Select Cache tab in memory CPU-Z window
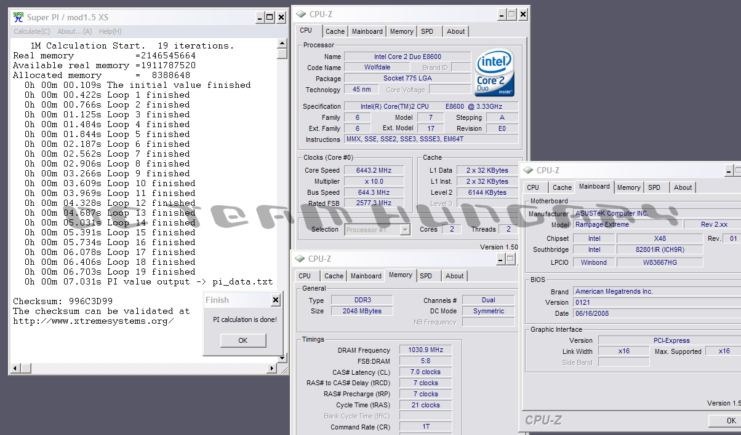The width and height of the screenshot is (741, 435). click(334, 276)
